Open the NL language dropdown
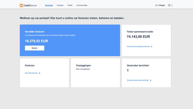 click(170, 5)
